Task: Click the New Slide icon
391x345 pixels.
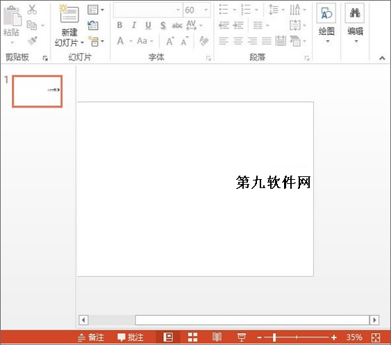Action: [69, 14]
